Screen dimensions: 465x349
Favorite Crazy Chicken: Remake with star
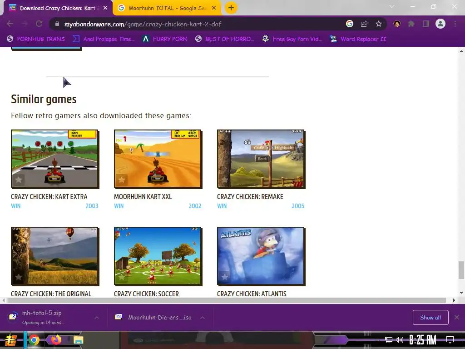click(x=224, y=180)
